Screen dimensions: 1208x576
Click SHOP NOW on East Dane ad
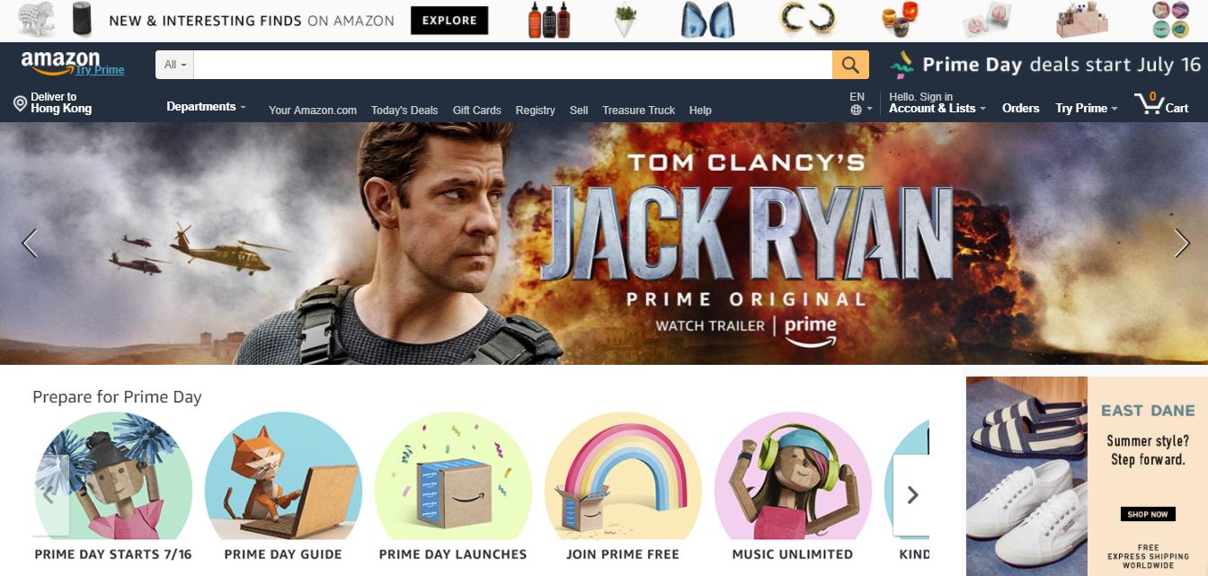pyautogui.click(x=1148, y=514)
